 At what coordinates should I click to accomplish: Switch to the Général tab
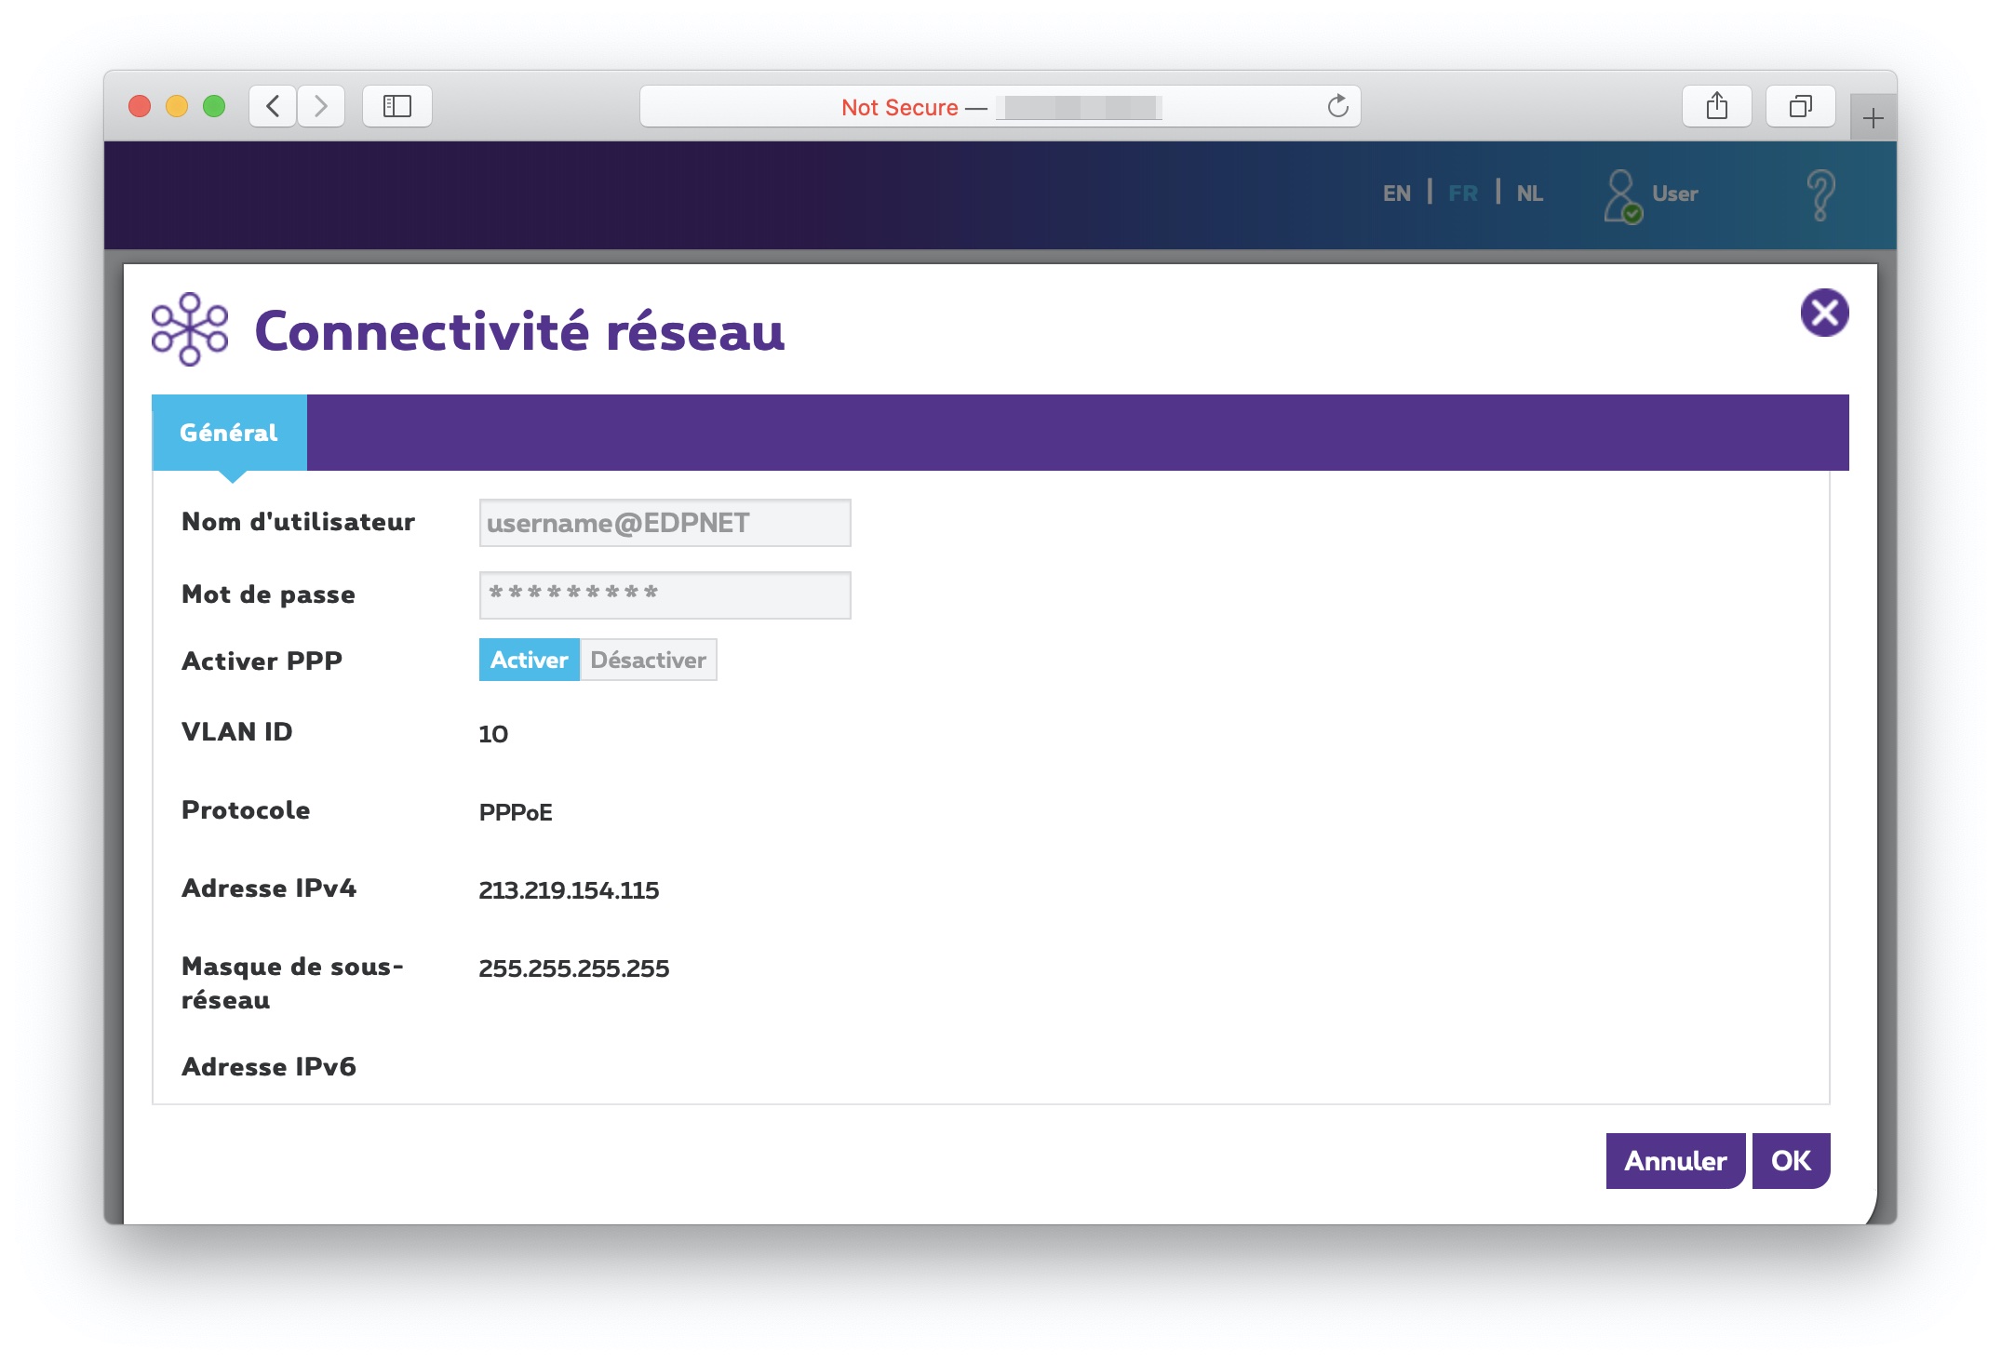(x=229, y=433)
